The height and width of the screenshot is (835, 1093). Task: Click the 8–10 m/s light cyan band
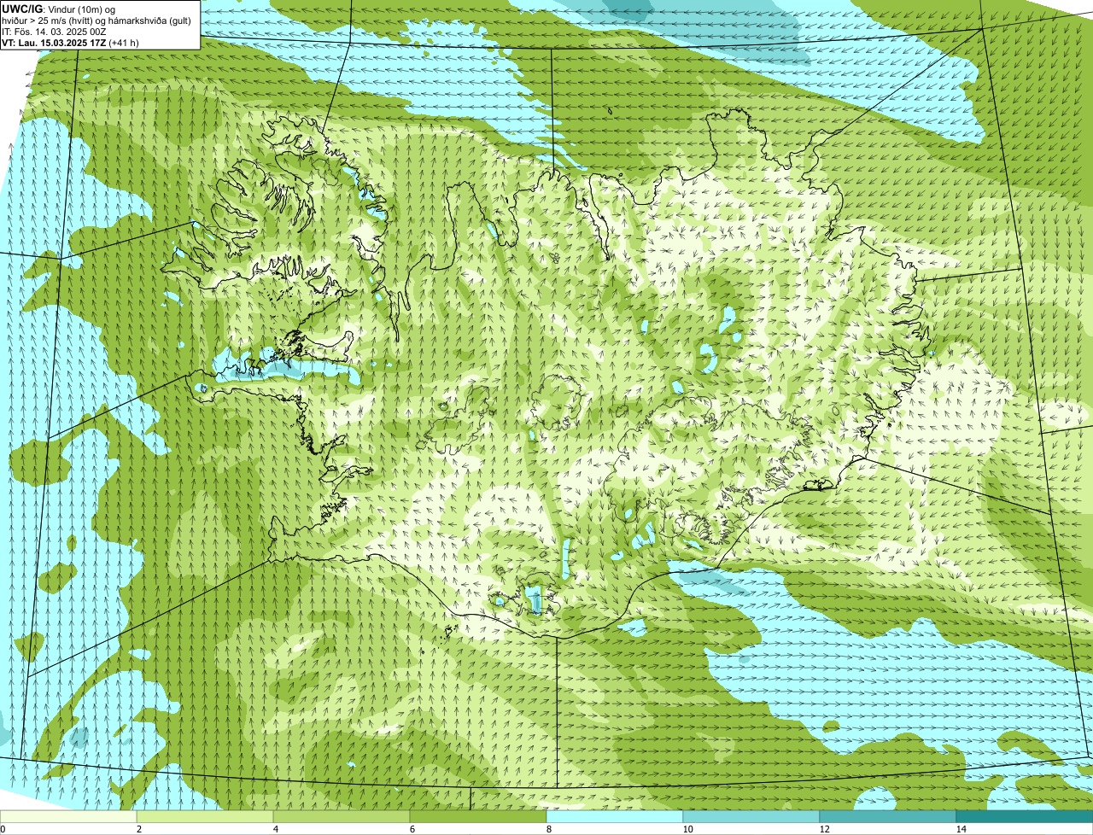pos(615,816)
